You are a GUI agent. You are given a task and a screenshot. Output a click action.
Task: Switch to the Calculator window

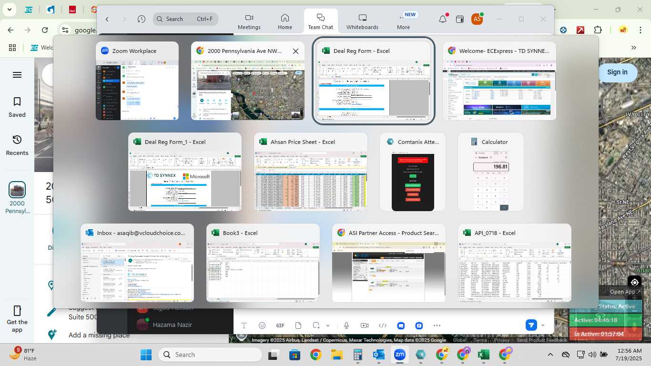[491, 172]
